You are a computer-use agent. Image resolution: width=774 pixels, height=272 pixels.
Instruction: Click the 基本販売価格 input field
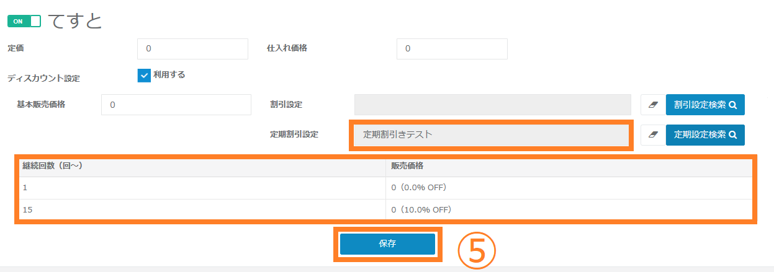176,105
